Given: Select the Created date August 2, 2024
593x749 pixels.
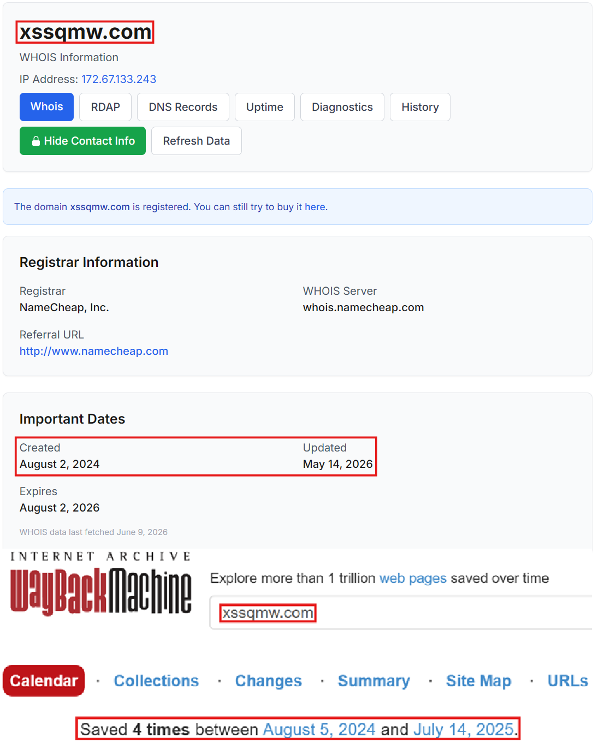Looking at the screenshot, I should [60, 464].
